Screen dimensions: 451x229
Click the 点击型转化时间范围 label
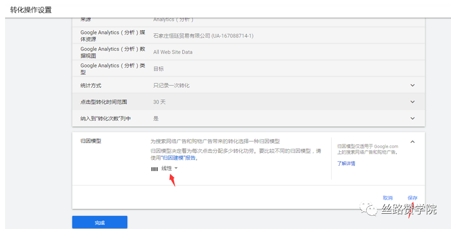click(103, 102)
